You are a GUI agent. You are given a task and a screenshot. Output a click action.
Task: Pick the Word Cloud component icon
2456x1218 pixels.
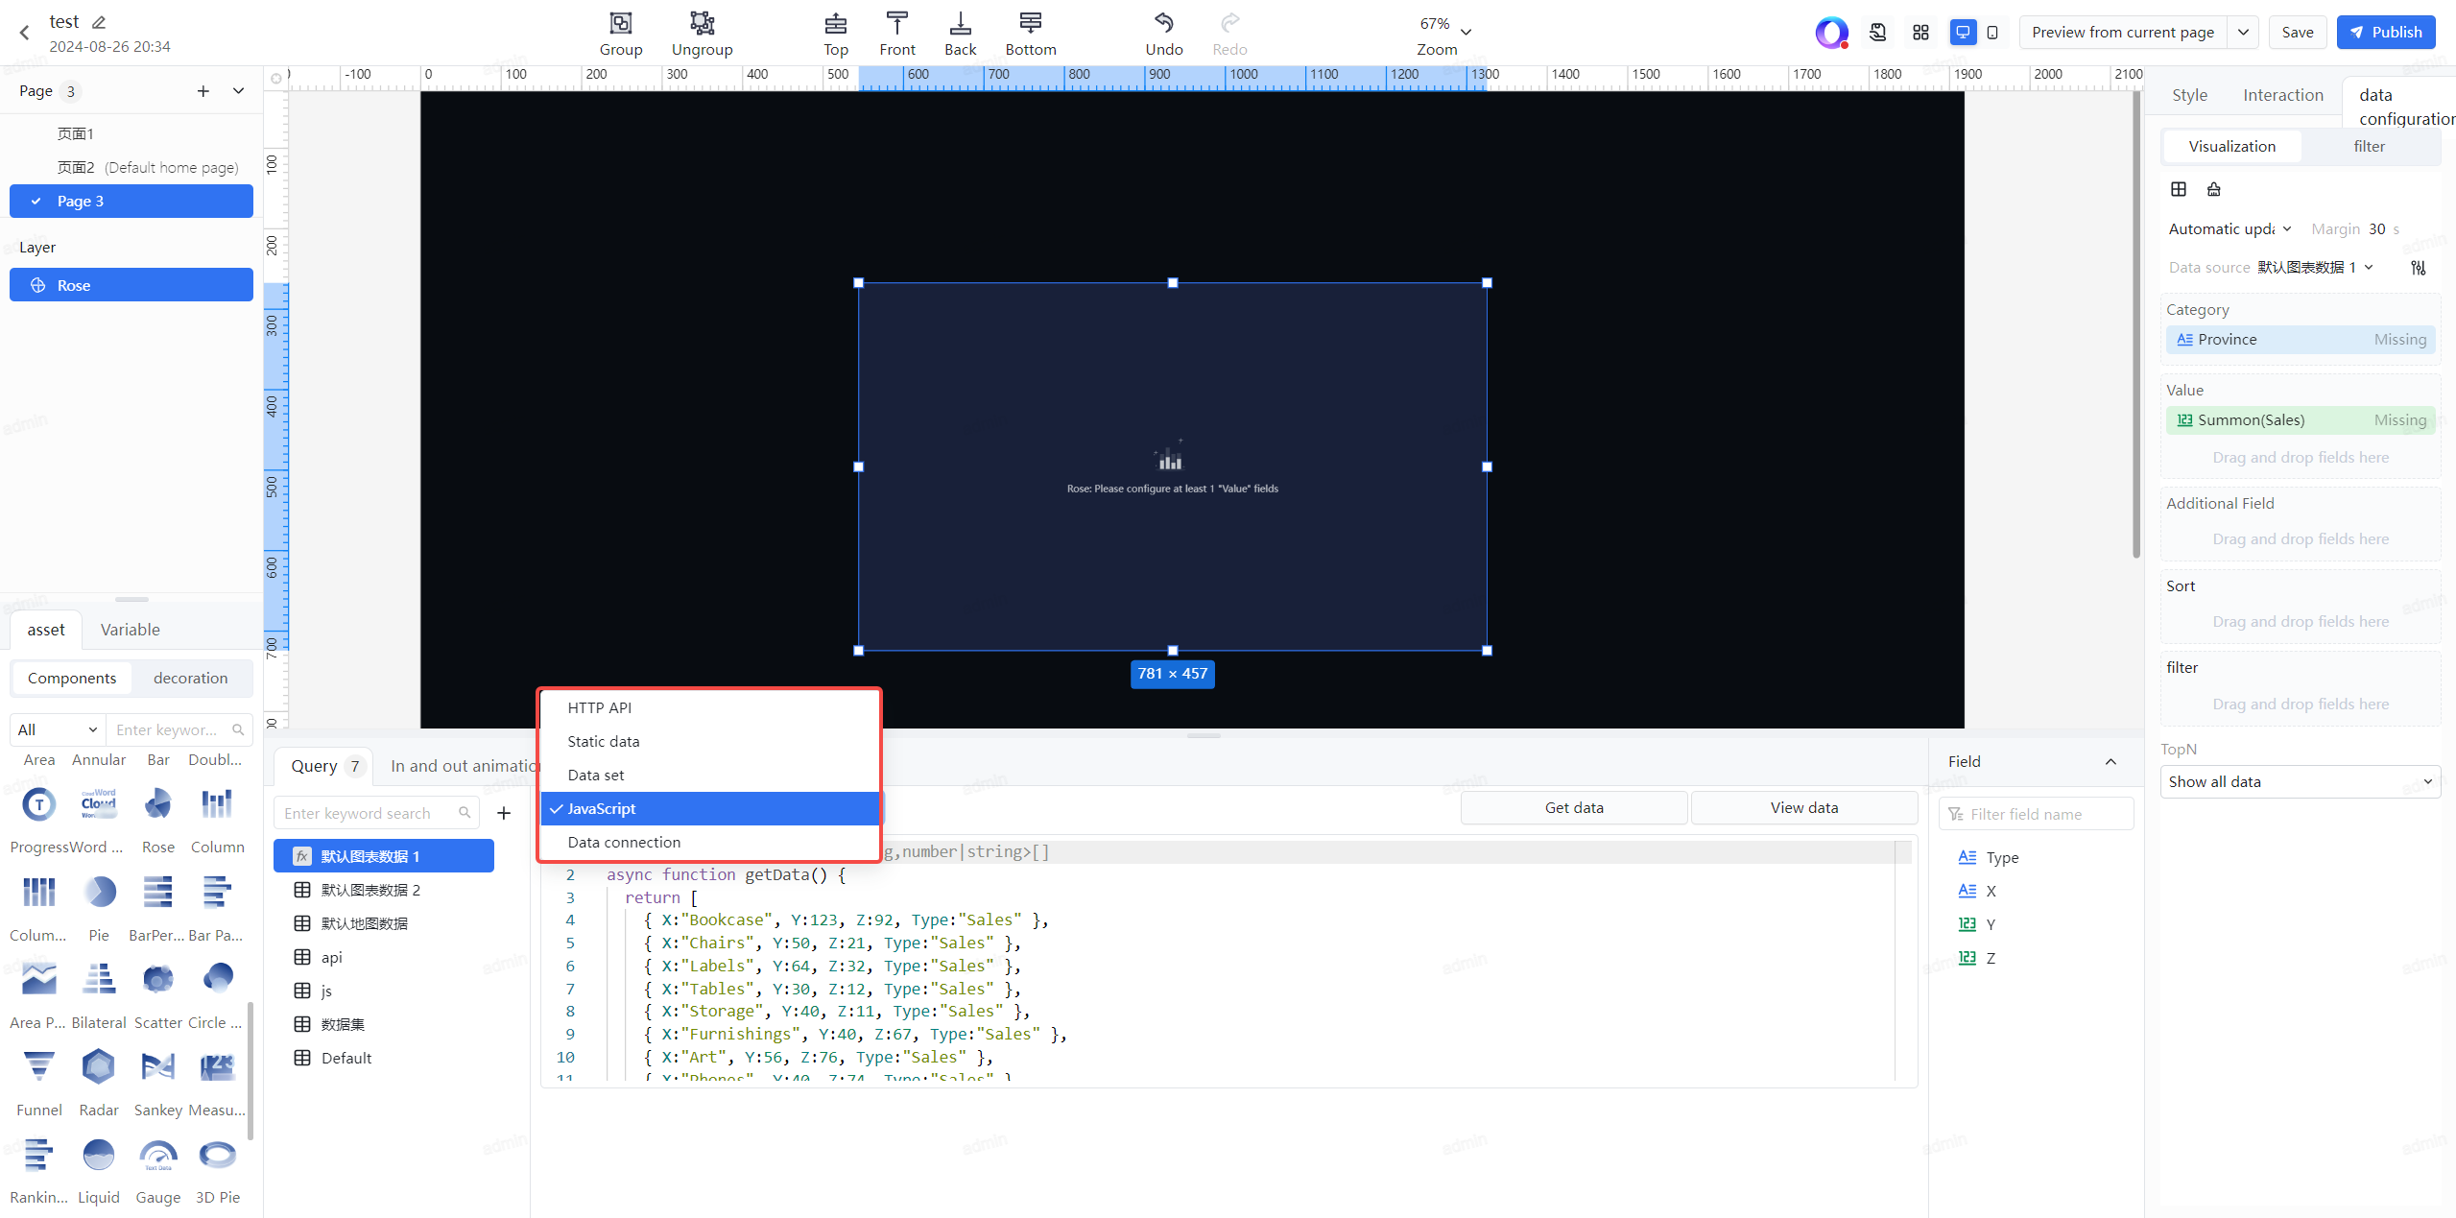click(99, 804)
